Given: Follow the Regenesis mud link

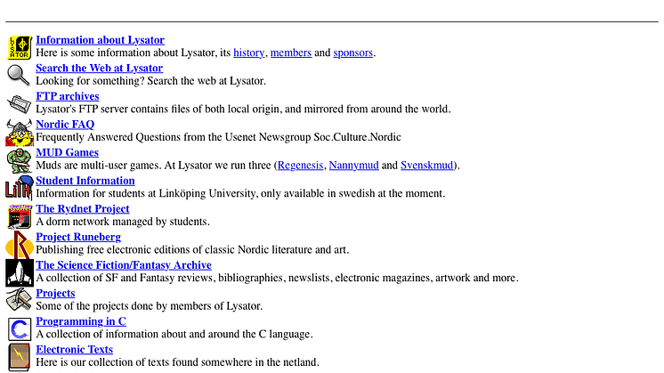Looking at the screenshot, I should click(300, 165).
